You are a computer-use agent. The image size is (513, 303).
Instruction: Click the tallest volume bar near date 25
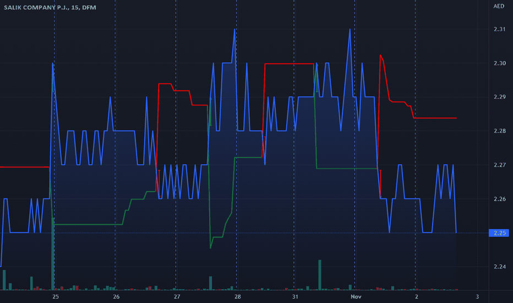click(53, 254)
